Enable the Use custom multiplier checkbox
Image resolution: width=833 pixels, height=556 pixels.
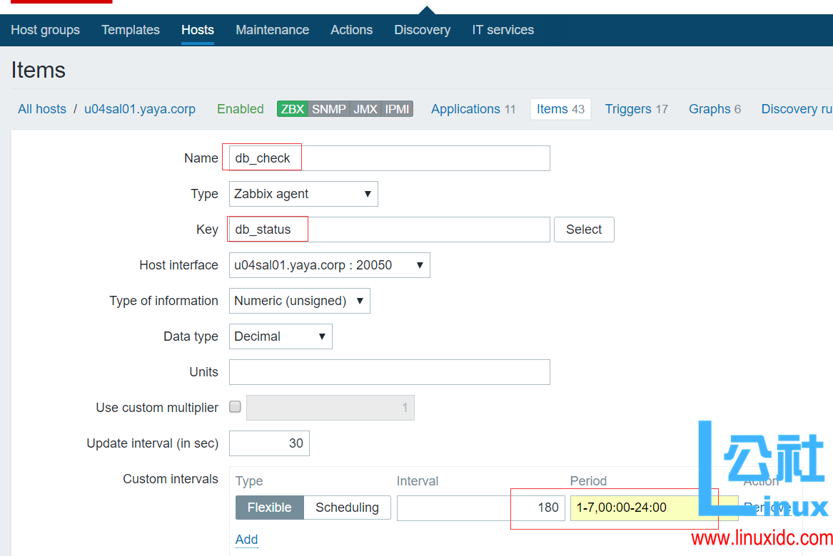(235, 407)
